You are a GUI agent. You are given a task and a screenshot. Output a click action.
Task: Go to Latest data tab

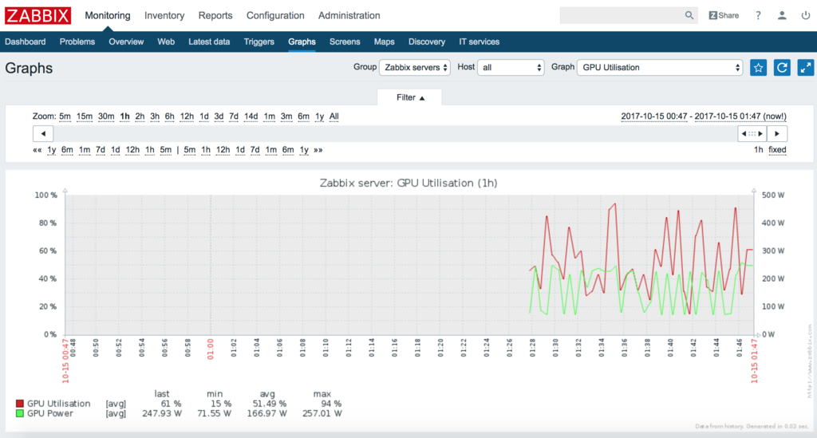[x=209, y=41]
